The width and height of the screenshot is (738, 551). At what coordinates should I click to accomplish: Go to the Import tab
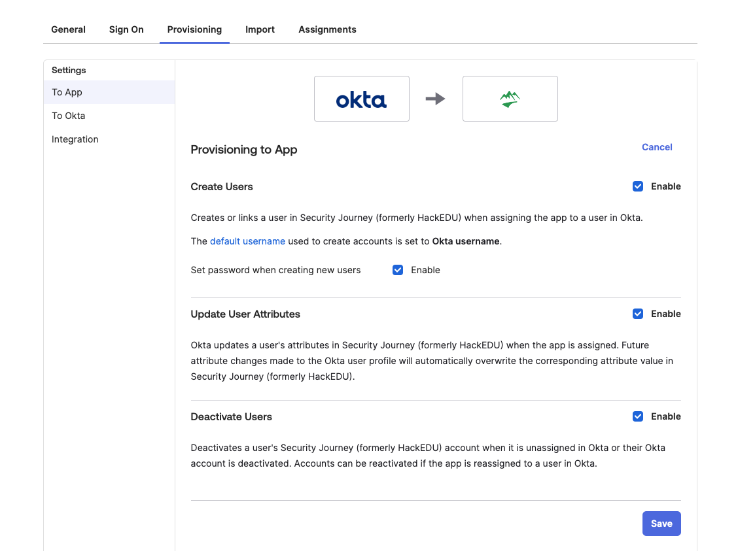260,29
